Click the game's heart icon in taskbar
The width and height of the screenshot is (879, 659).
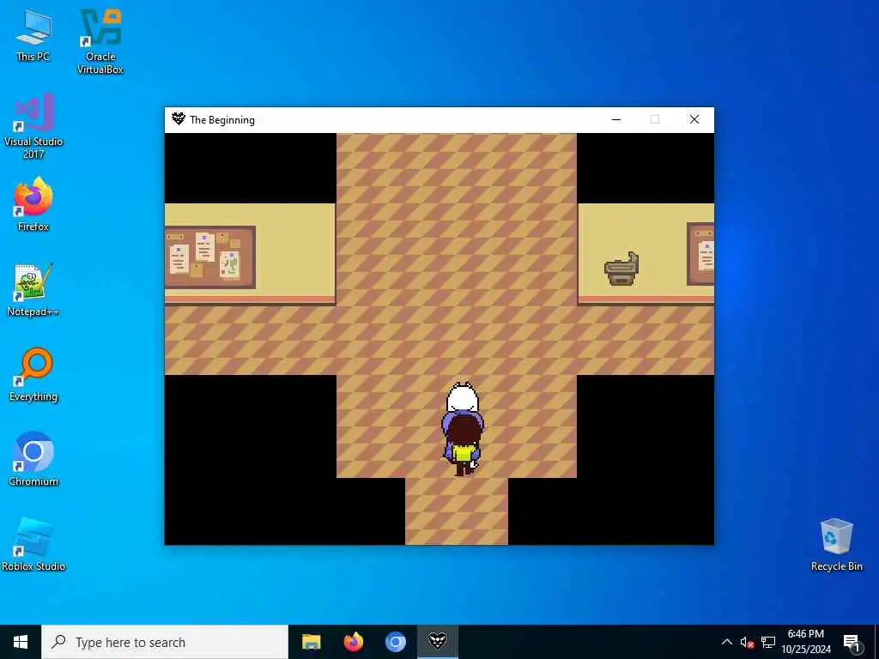(438, 642)
